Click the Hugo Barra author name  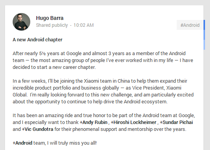pyautogui.click(x=50, y=18)
